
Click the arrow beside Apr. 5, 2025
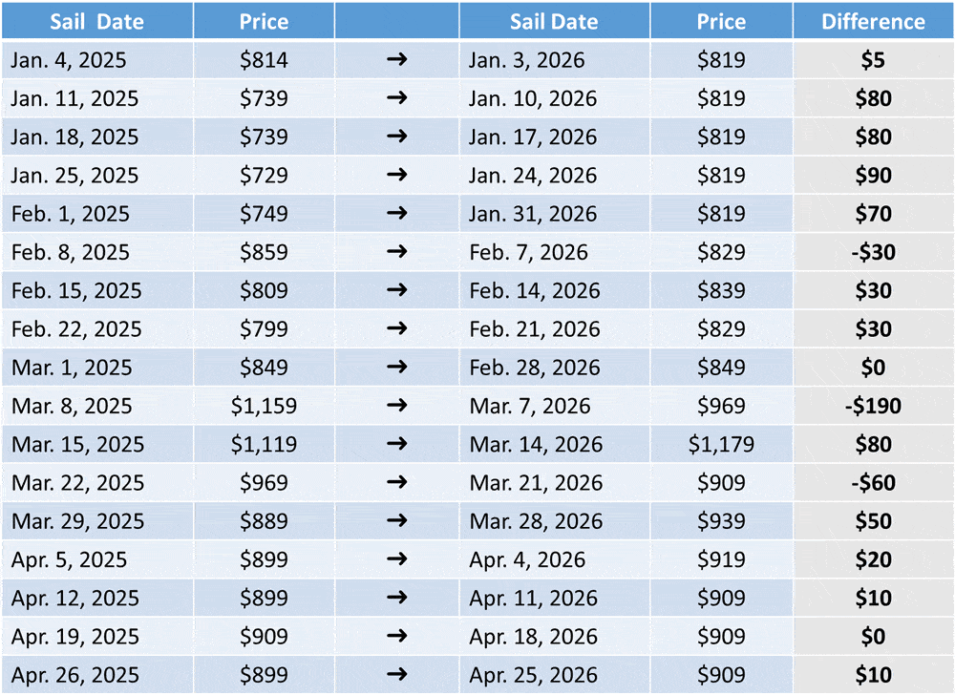click(x=396, y=558)
